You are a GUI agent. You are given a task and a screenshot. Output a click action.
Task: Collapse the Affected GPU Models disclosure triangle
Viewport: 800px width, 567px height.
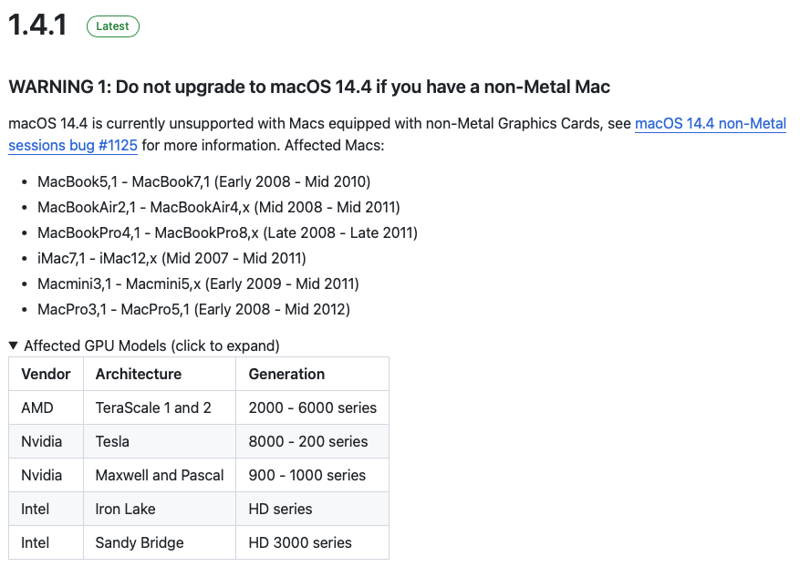coord(14,345)
